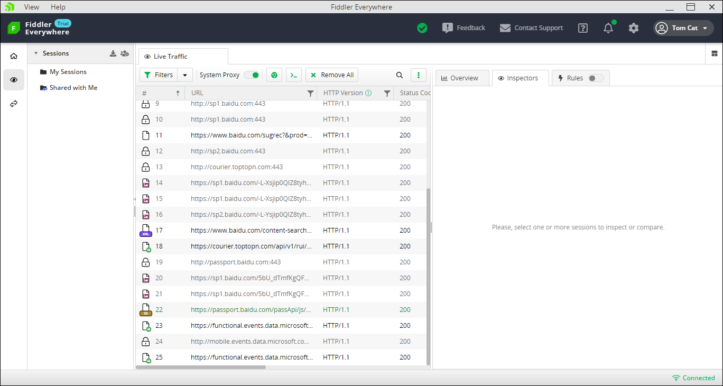Open the terminal capture icon

click(294, 75)
